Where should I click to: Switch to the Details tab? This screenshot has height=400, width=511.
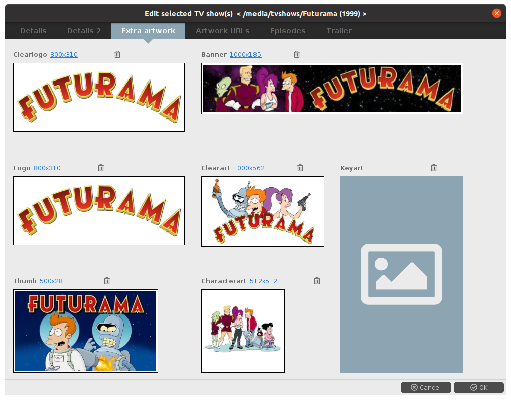click(33, 31)
